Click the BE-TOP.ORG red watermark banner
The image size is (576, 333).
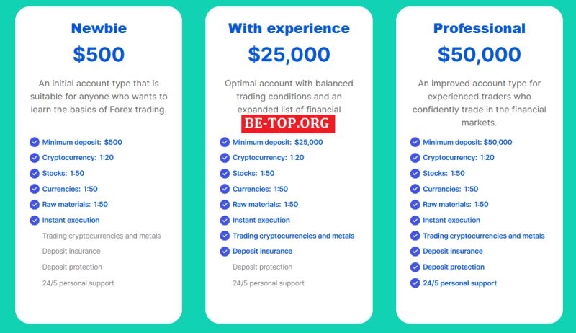pyautogui.click(x=288, y=123)
